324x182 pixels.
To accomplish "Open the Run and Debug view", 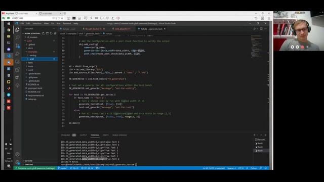I will coord(17,54).
